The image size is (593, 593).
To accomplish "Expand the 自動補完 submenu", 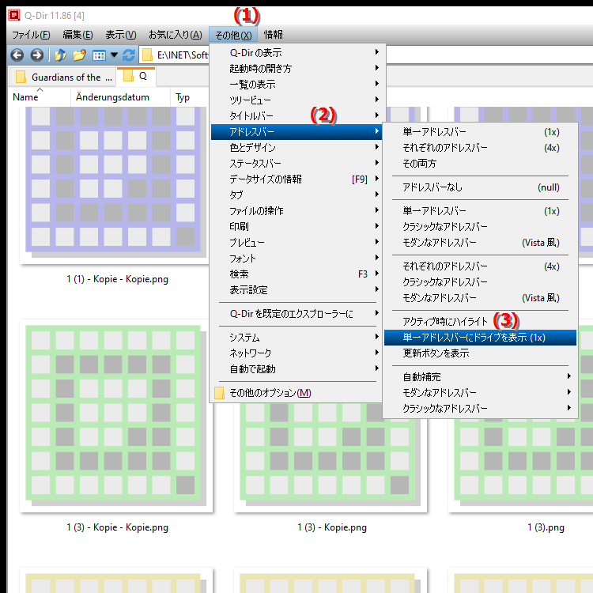I will 480,377.
